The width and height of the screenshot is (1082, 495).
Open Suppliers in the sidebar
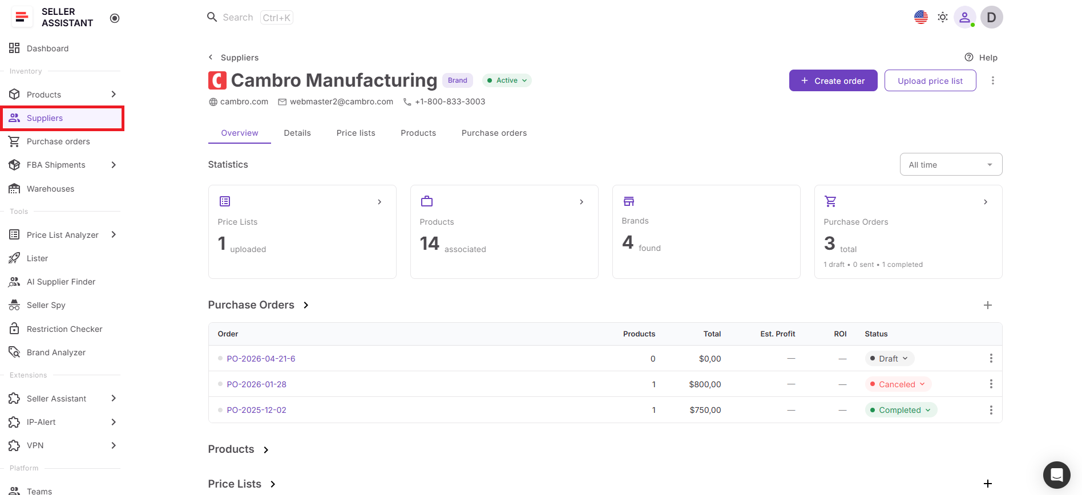pos(62,118)
